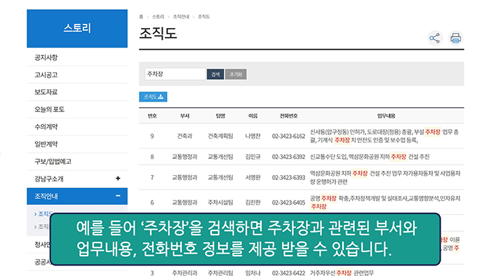
Task: Select phone 02-3423-6422
Action: (288, 273)
